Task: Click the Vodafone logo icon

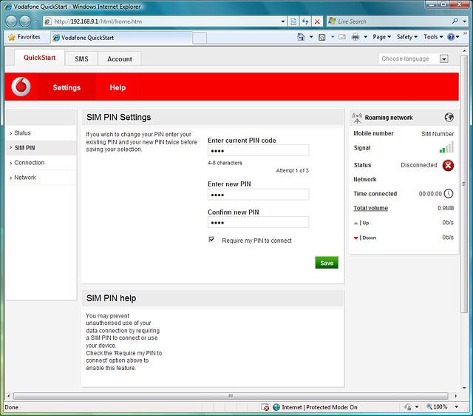Action: click(x=21, y=87)
